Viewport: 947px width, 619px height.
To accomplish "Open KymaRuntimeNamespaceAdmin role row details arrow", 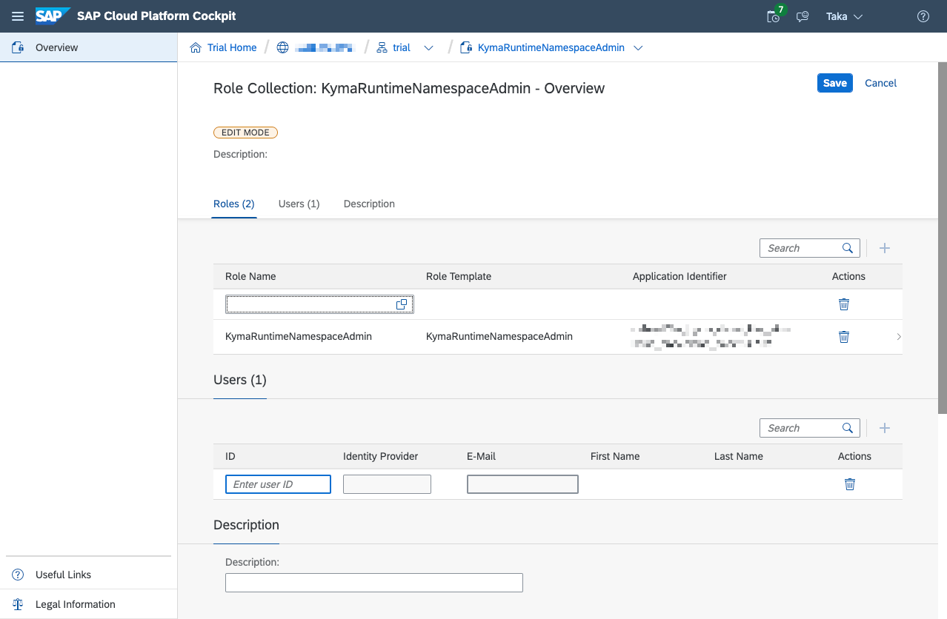I will tap(899, 336).
